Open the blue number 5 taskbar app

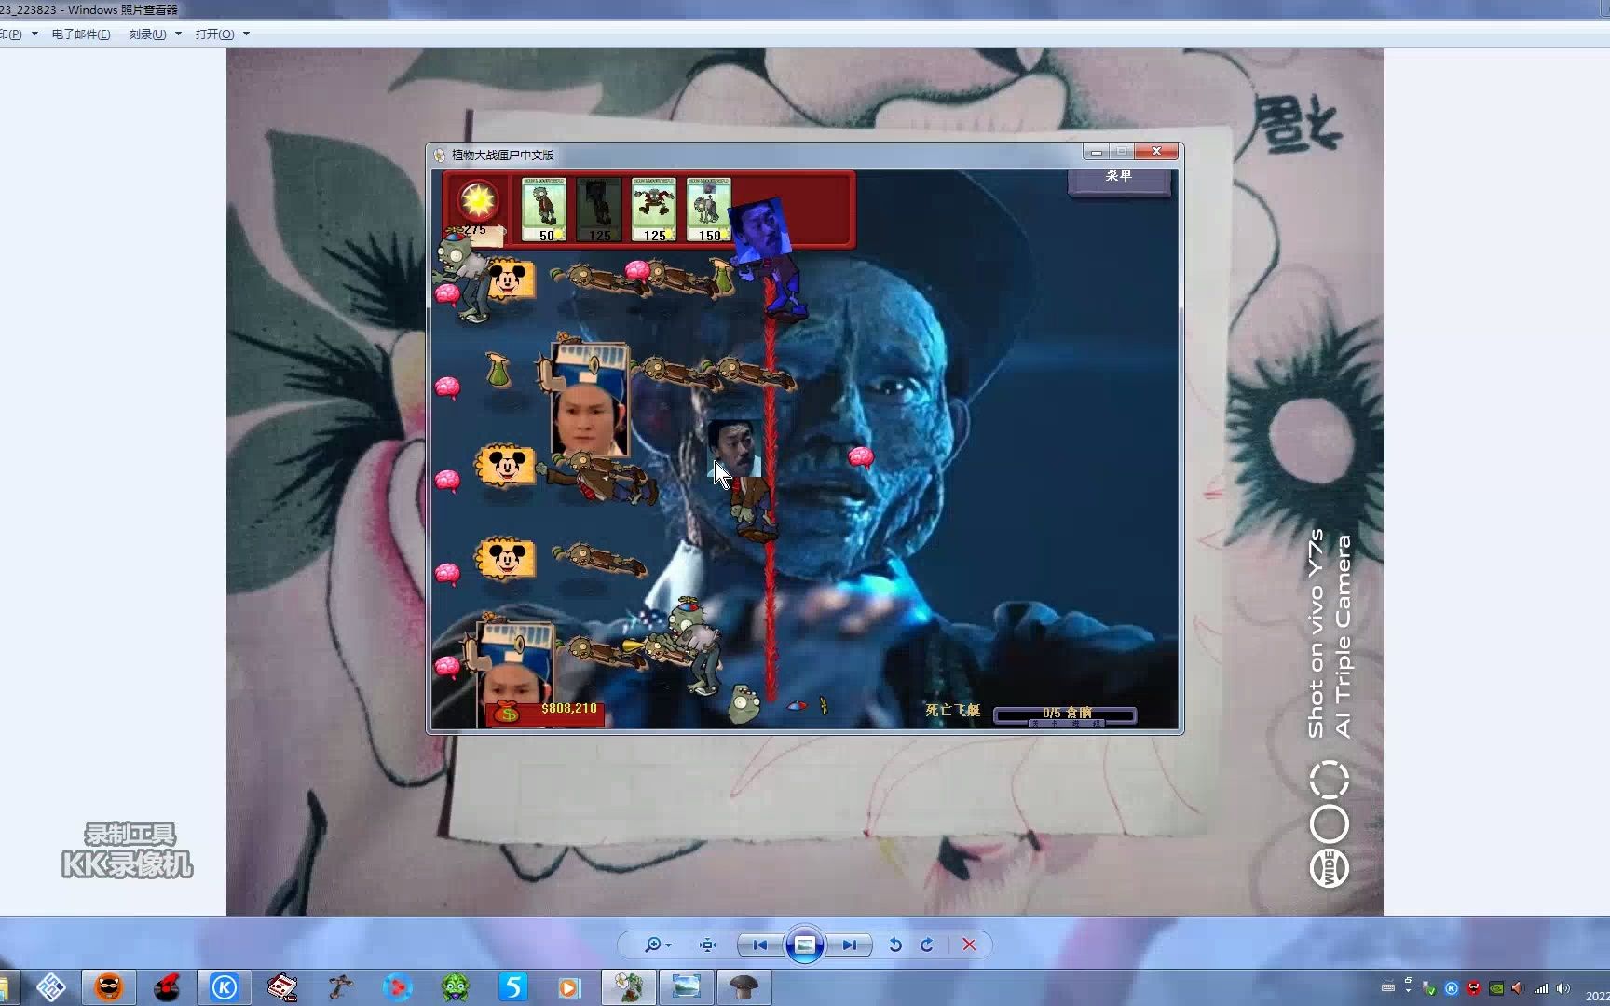(513, 987)
